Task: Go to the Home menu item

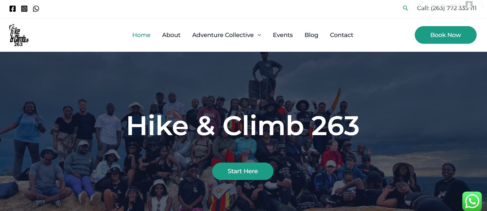Action: (x=141, y=35)
